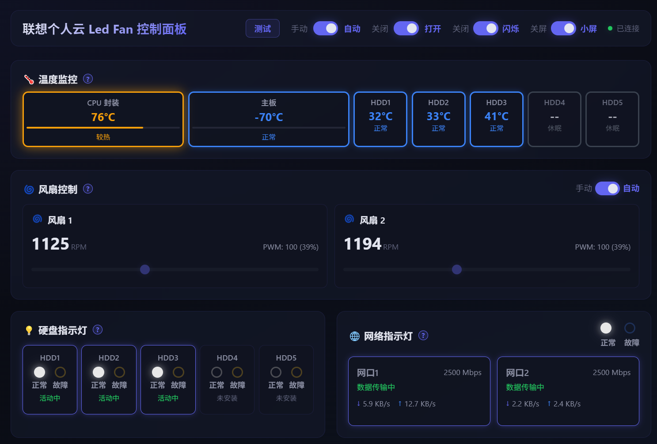The height and width of the screenshot is (444, 657).
Task: Open the 网口1 network status card
Action: click(419, 391)
